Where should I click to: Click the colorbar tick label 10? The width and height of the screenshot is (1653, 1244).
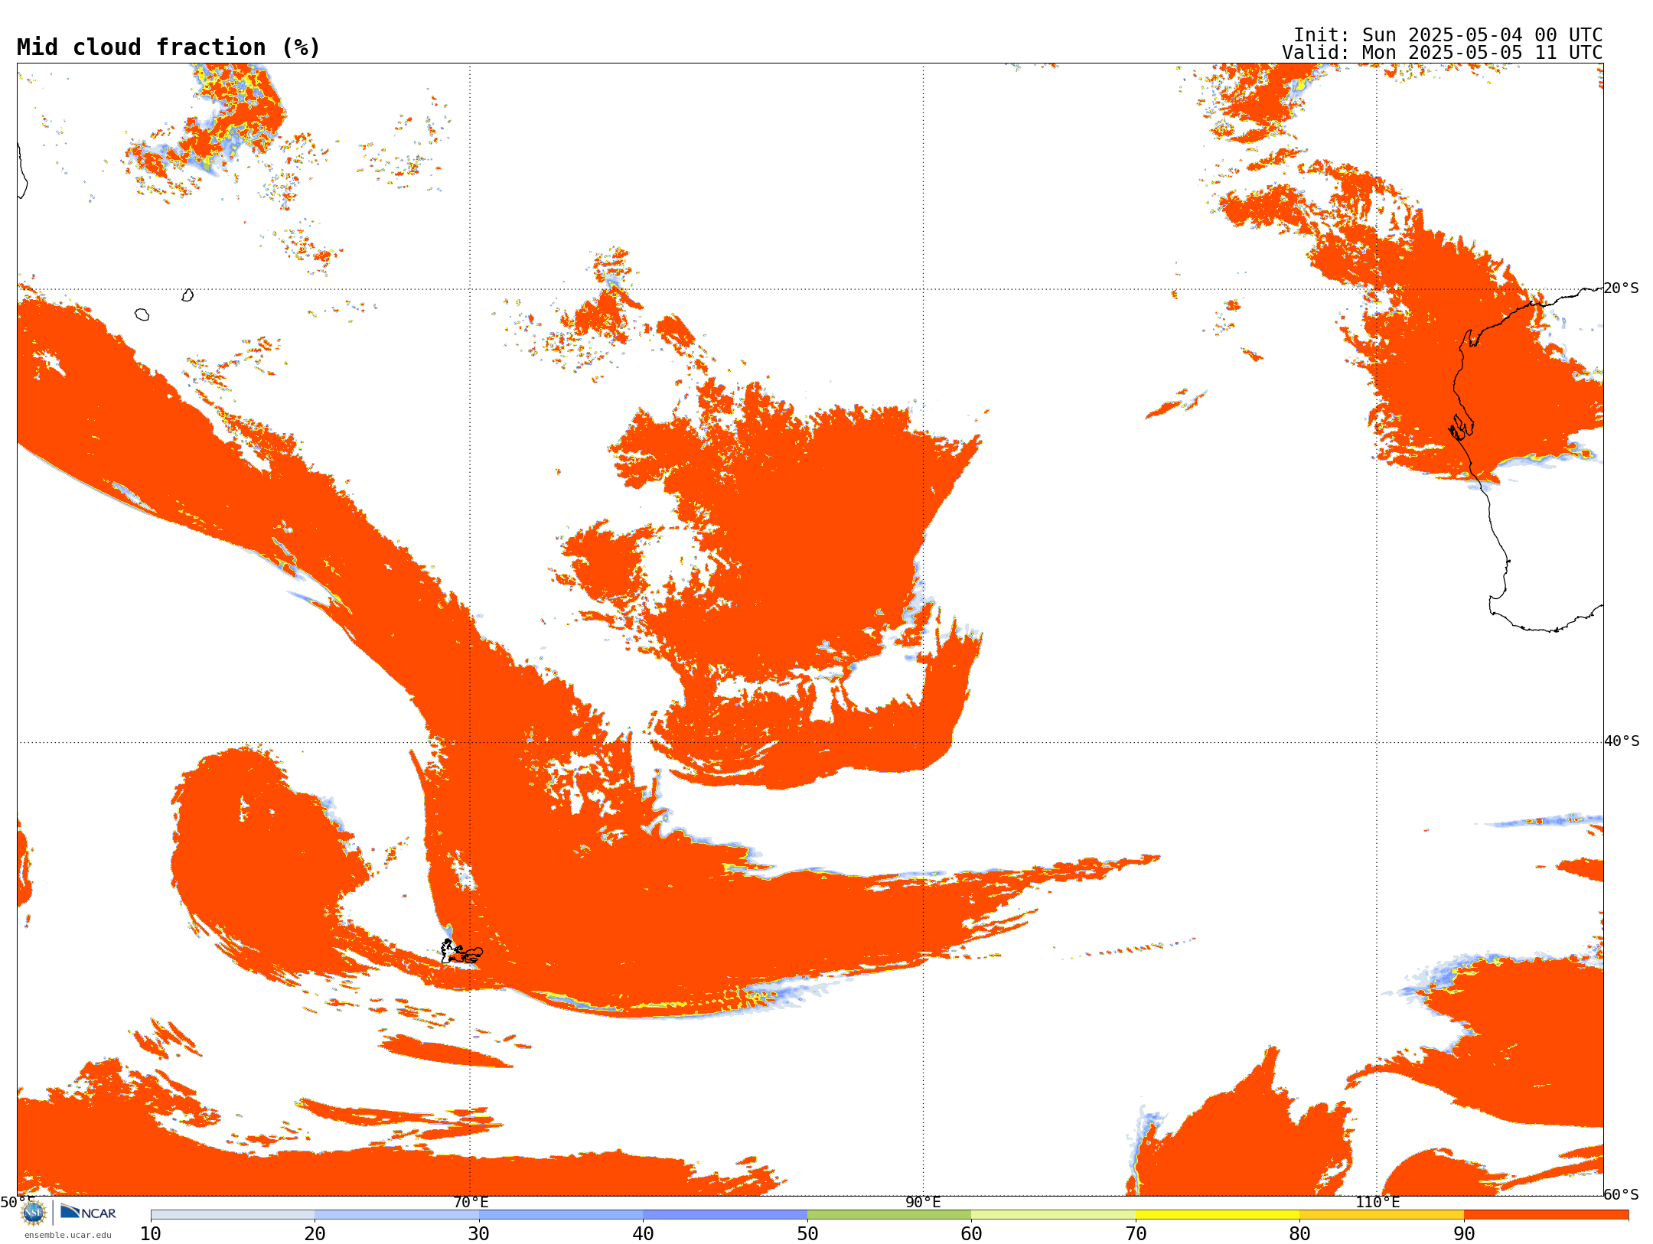pos(151,1234)
